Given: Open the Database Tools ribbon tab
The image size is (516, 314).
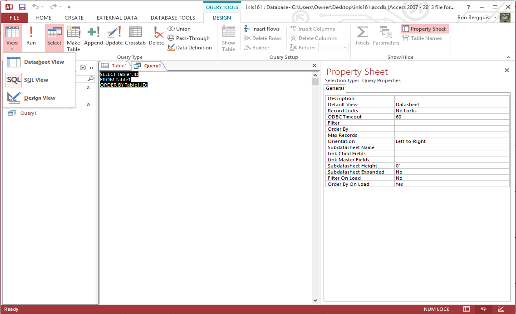Looking at the screenshot, I should pos(173,18).
